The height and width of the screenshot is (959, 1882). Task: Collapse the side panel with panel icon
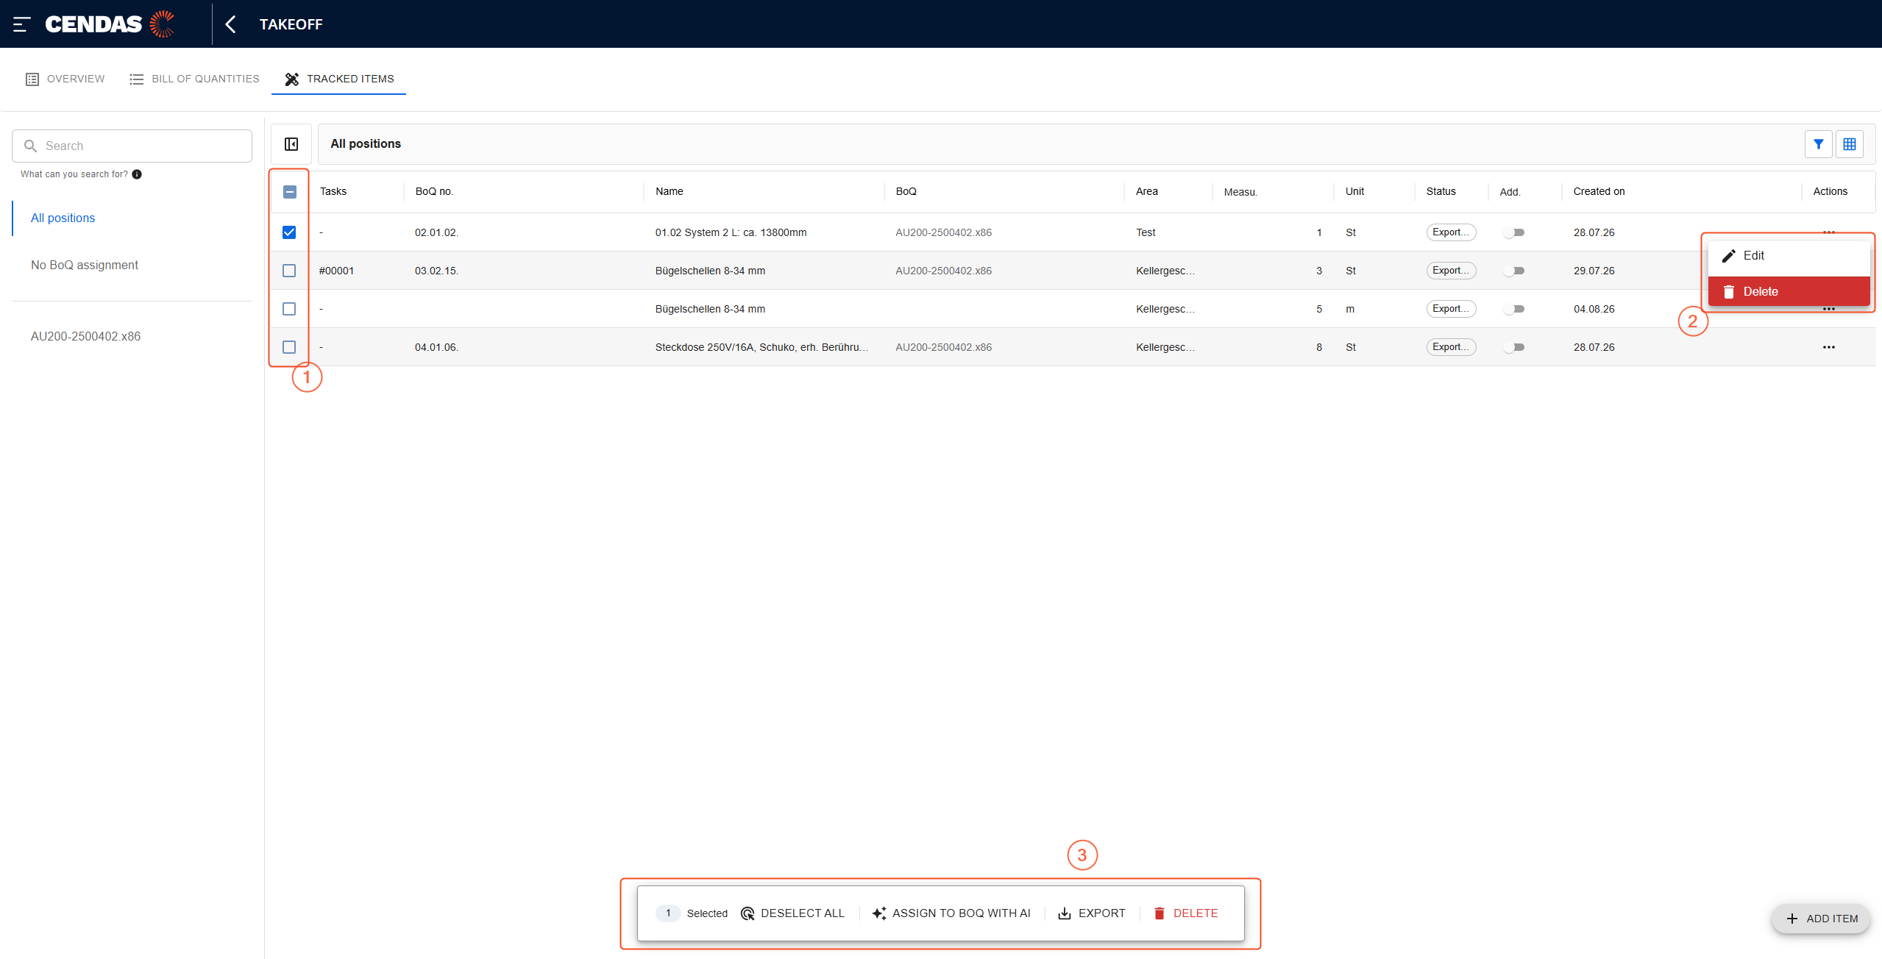pyautogui.click(x=291, y=144)
